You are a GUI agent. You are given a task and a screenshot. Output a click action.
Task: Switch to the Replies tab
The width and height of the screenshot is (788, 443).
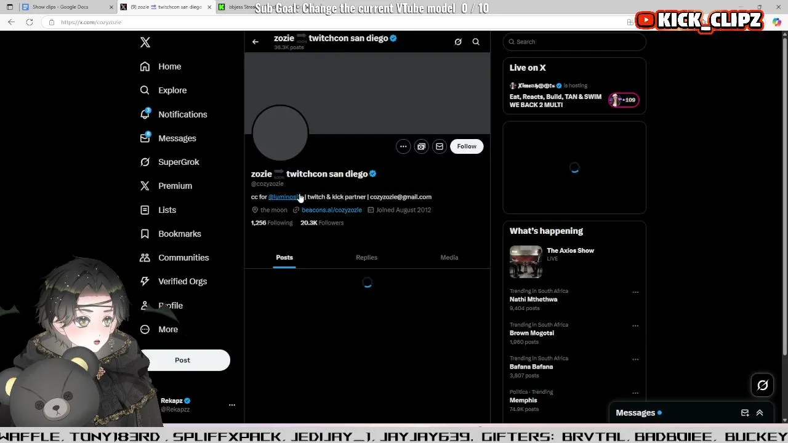pos(366,257)
